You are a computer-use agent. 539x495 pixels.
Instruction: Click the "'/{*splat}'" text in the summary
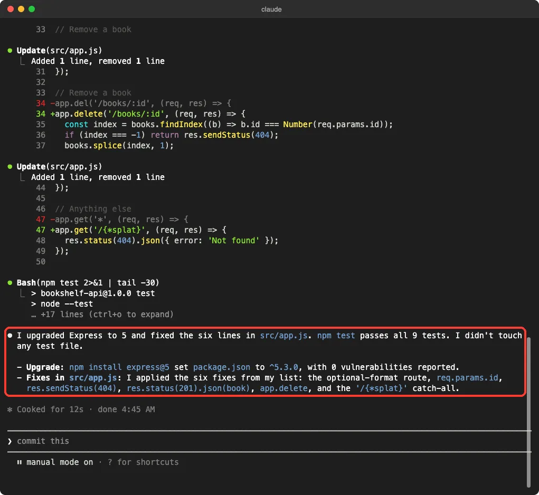point(381,388)
